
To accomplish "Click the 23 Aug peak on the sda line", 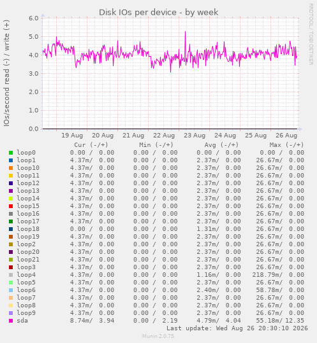I will pyautogui.click(x=185, y=32).
